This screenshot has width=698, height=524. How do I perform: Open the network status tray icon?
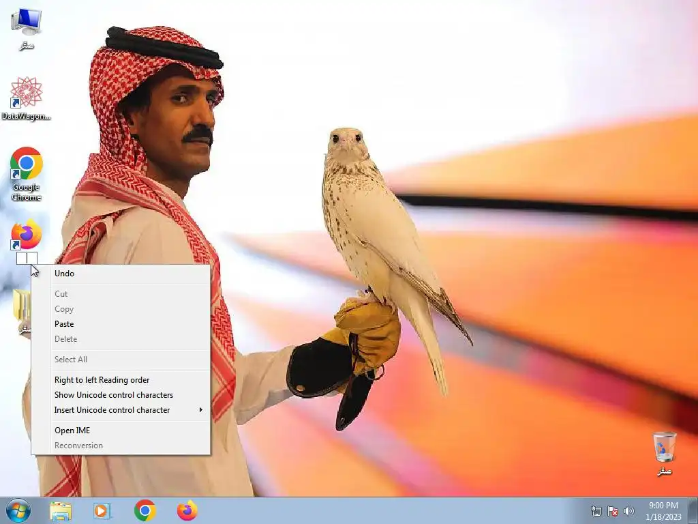[x=596, y=511]
